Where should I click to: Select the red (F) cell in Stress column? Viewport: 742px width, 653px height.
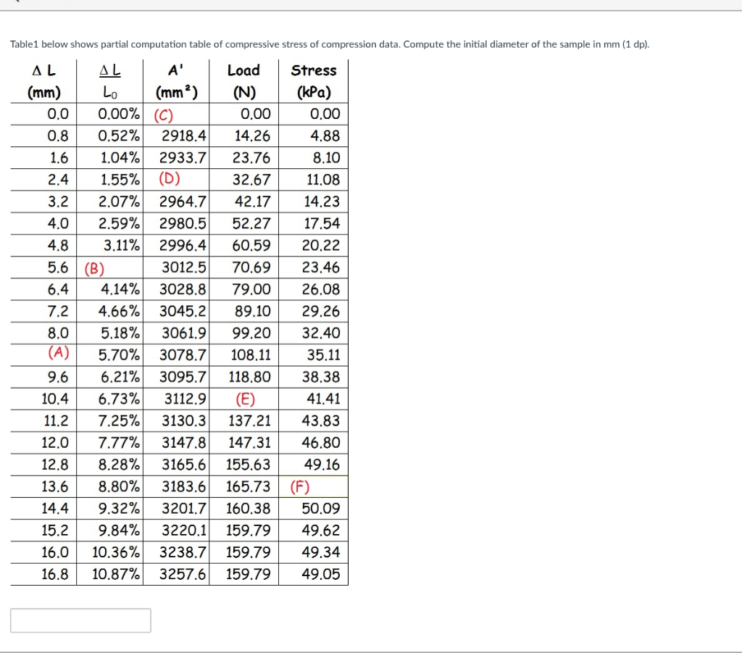coord(299,486)
